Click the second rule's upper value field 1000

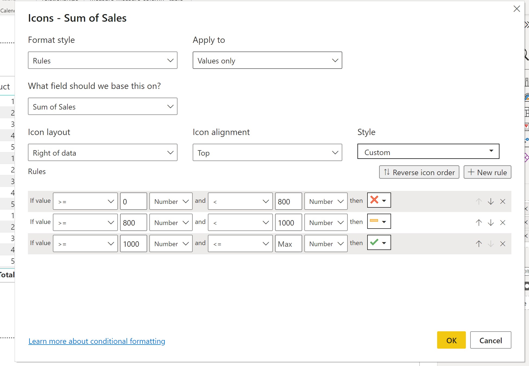pos(288,222)
